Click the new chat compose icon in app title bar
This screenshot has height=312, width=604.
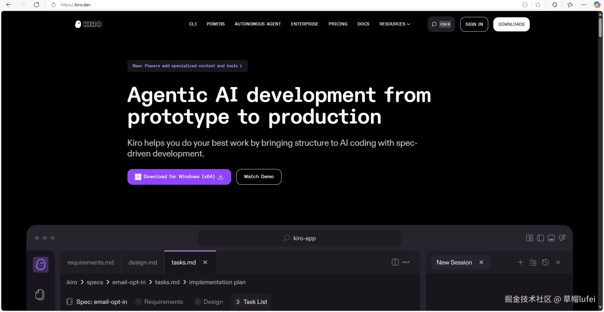pos(562,238)
